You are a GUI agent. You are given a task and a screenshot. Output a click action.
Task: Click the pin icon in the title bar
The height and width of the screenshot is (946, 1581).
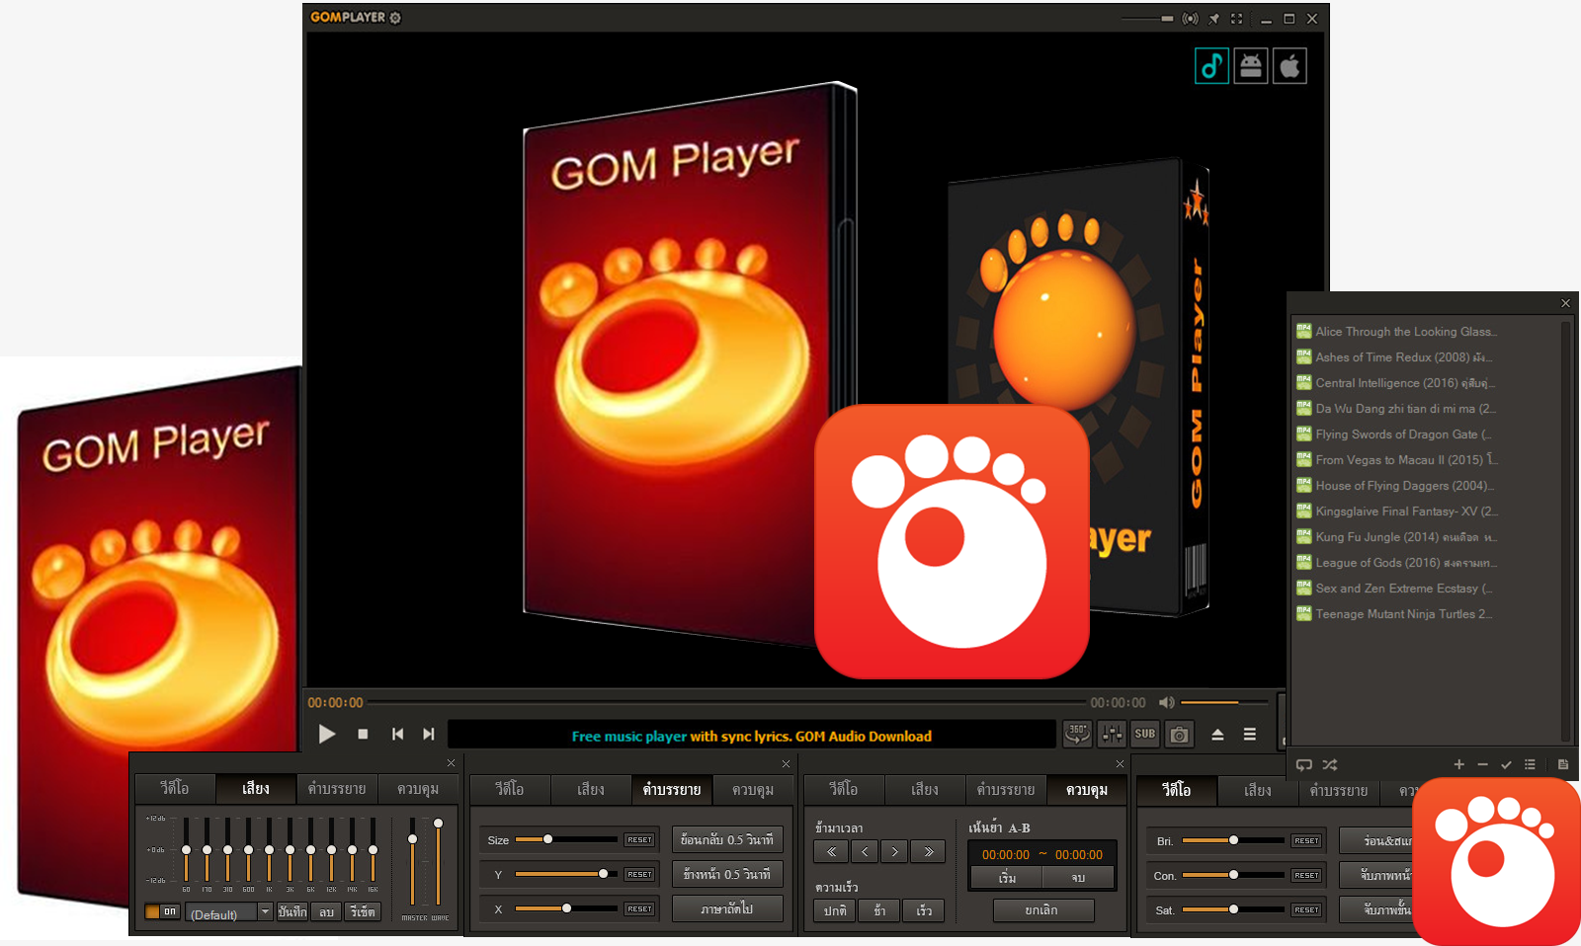[x=1213, y=19]
